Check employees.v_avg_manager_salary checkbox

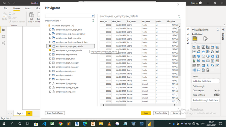click(x=50, y=34)
